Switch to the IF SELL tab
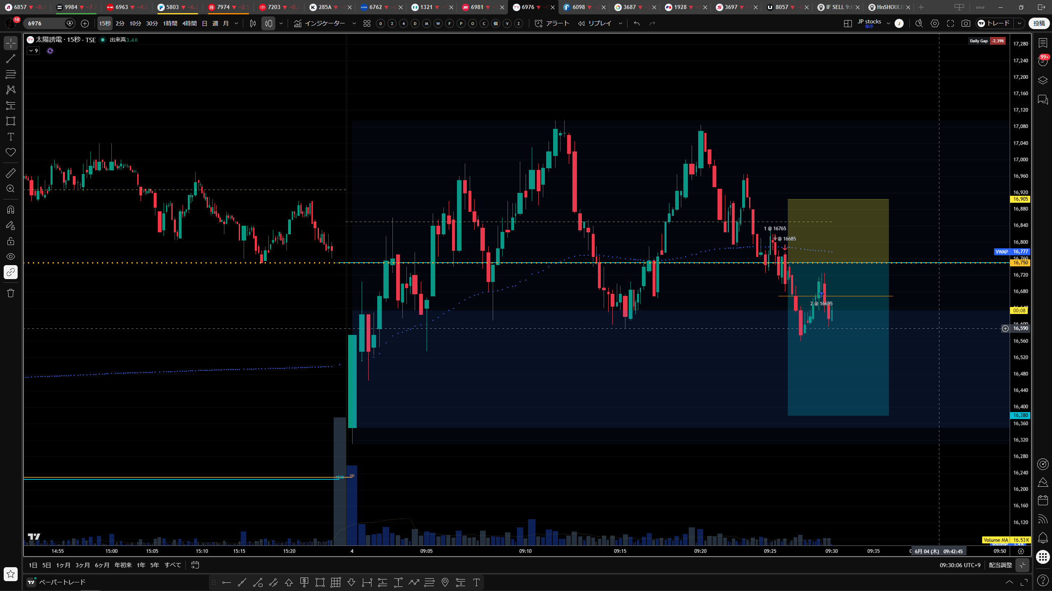This screenshot has height=591, width=1052. pyautogui.click(x=838, y=7)
